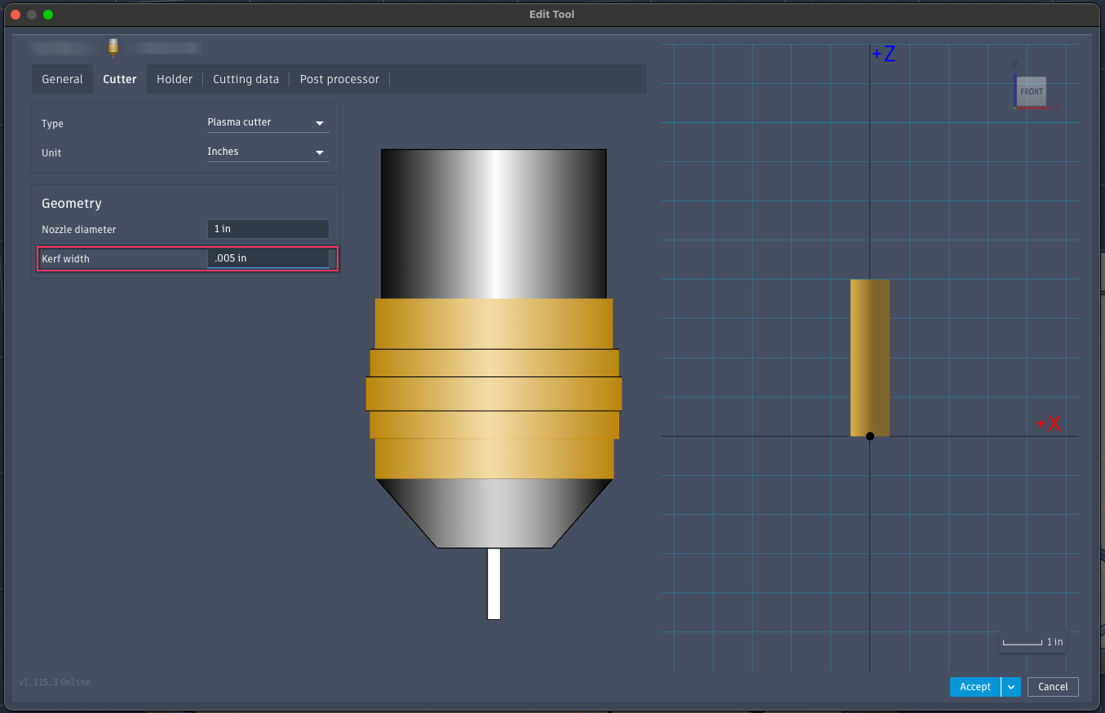1105x713 pixels.
Task: Open the Holder tab
Action: (x=175, y=79)
